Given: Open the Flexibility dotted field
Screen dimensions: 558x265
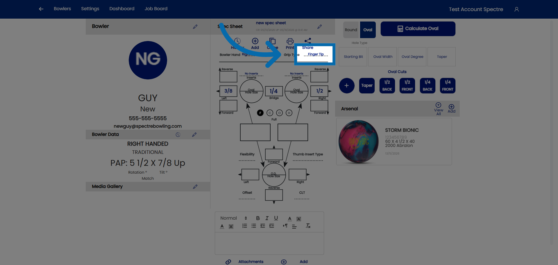Looking at the screenshot, I should [247, 159].
